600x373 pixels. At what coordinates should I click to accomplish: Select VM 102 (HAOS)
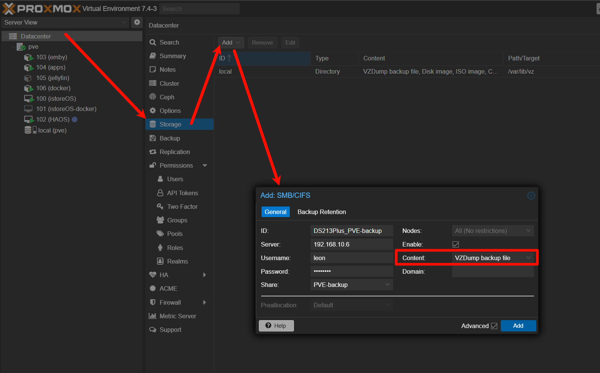52,119
